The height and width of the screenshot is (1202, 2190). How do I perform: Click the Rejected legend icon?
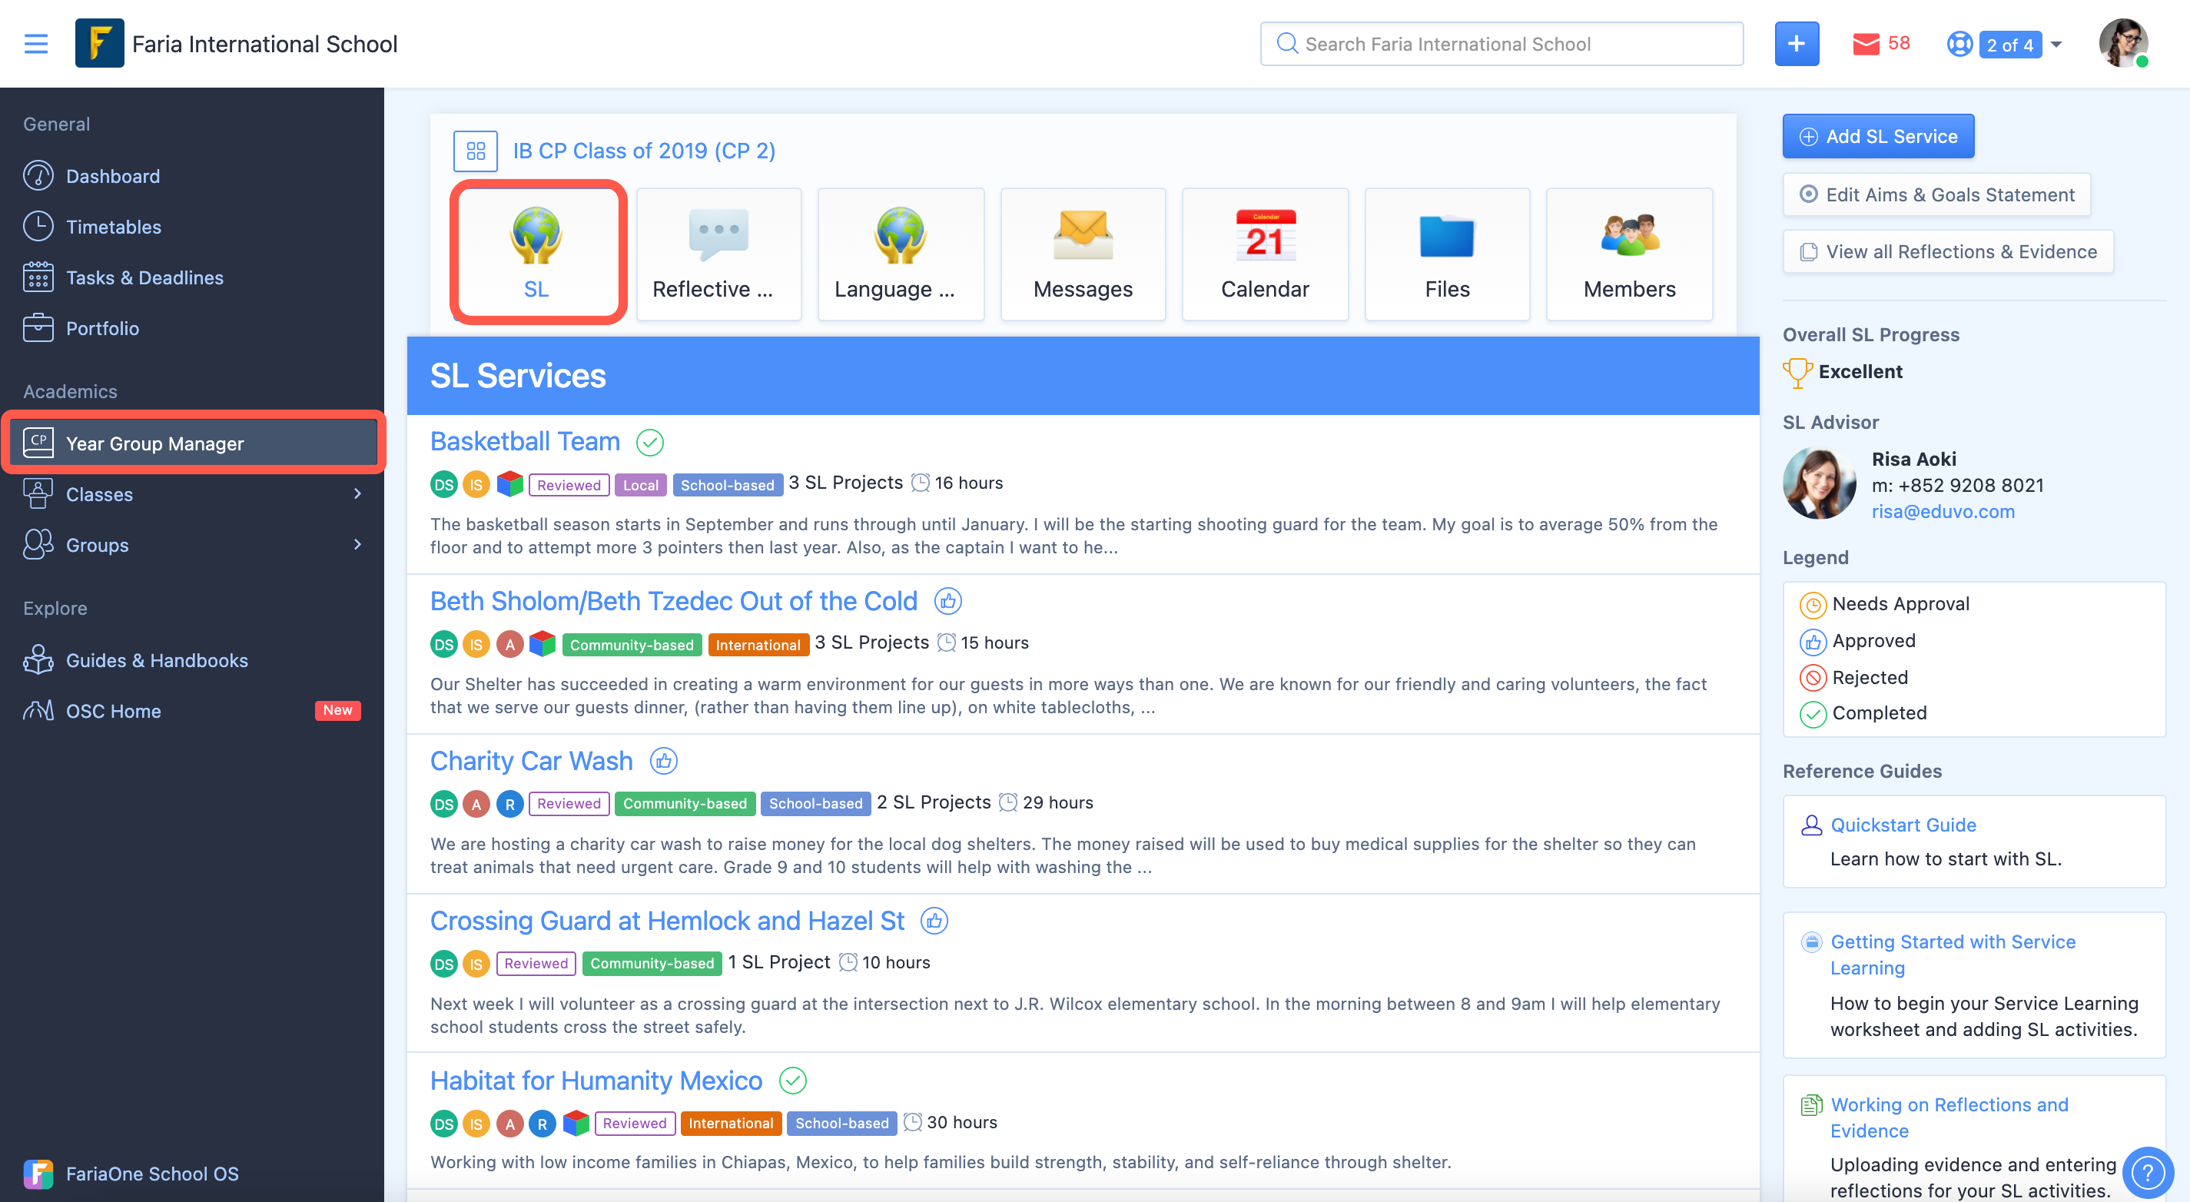(x=1812, y=678)
